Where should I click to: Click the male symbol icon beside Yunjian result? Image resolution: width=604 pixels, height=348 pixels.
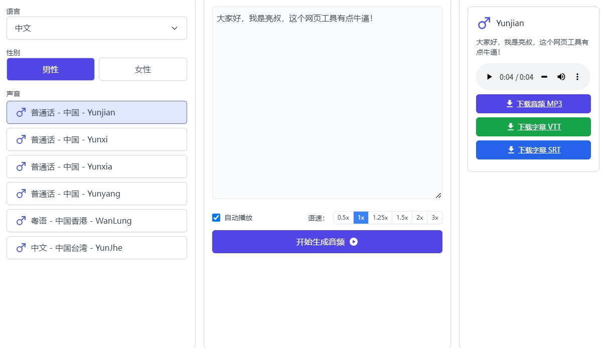tap(484, 23)
